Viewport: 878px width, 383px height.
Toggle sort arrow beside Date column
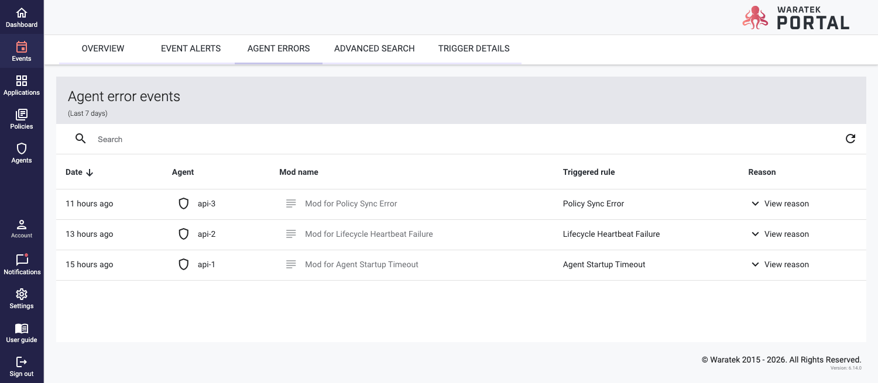click(90, 172)
